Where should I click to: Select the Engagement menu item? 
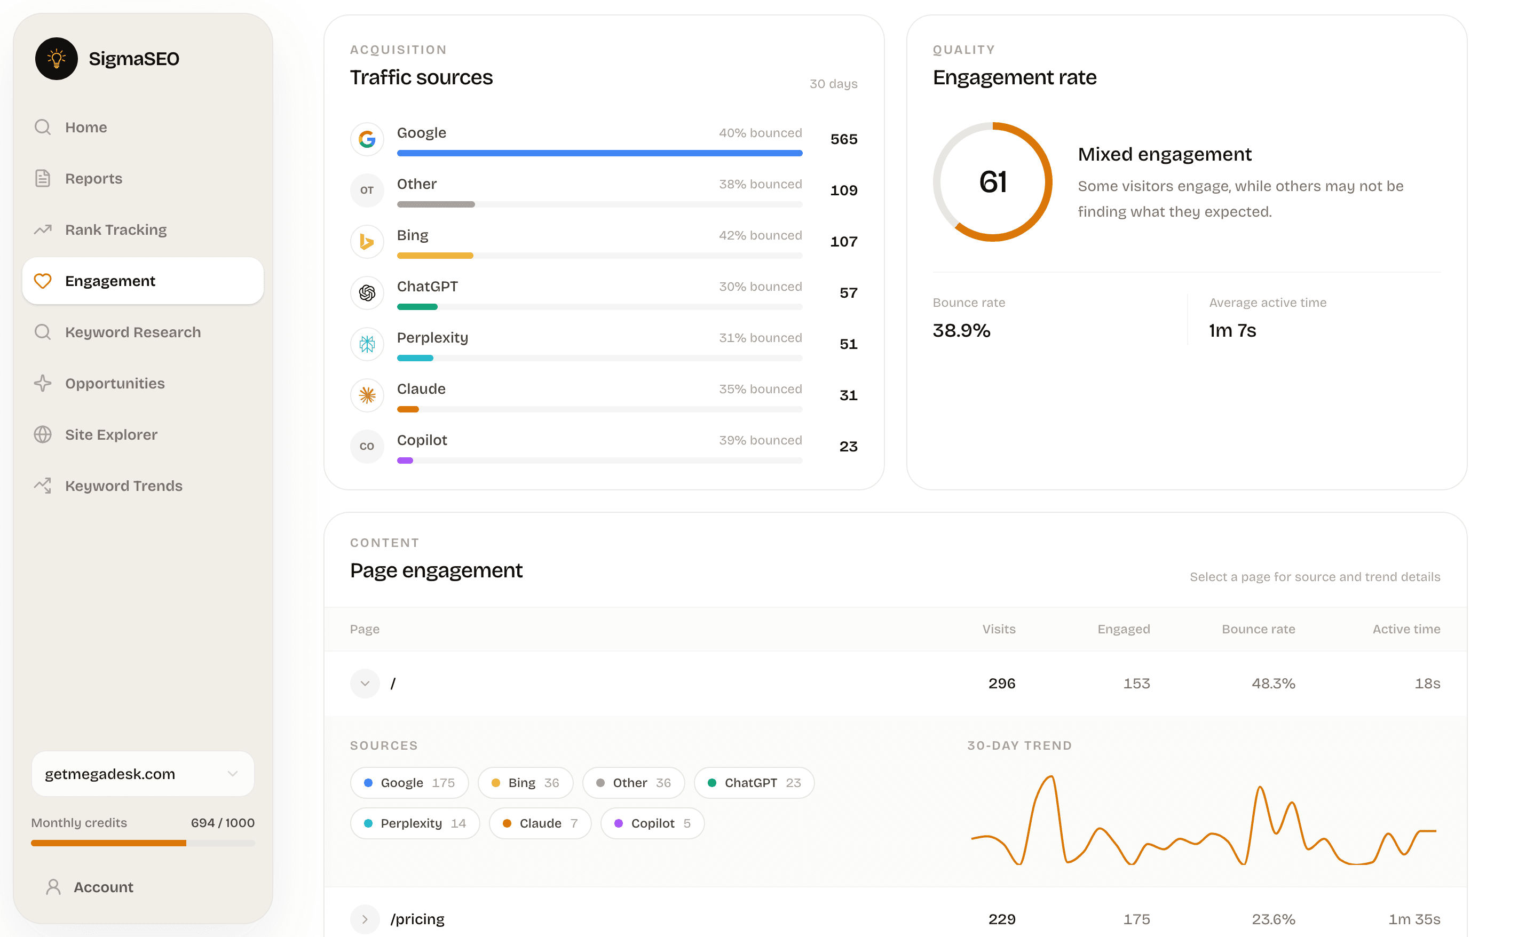click(x=143, y=281)
